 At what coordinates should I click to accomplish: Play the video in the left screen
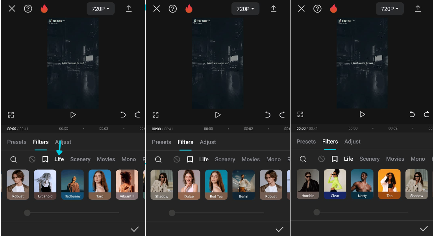point(73,114)
